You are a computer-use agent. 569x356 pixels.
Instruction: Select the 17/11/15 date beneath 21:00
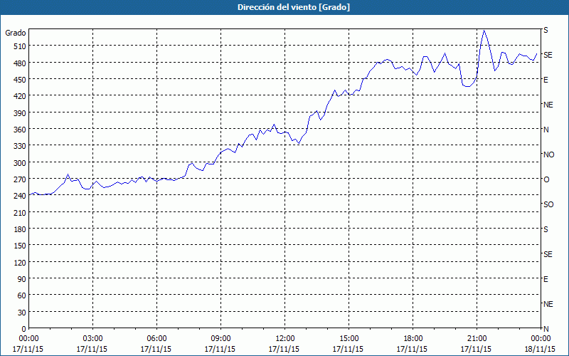[x=476, y=349]
